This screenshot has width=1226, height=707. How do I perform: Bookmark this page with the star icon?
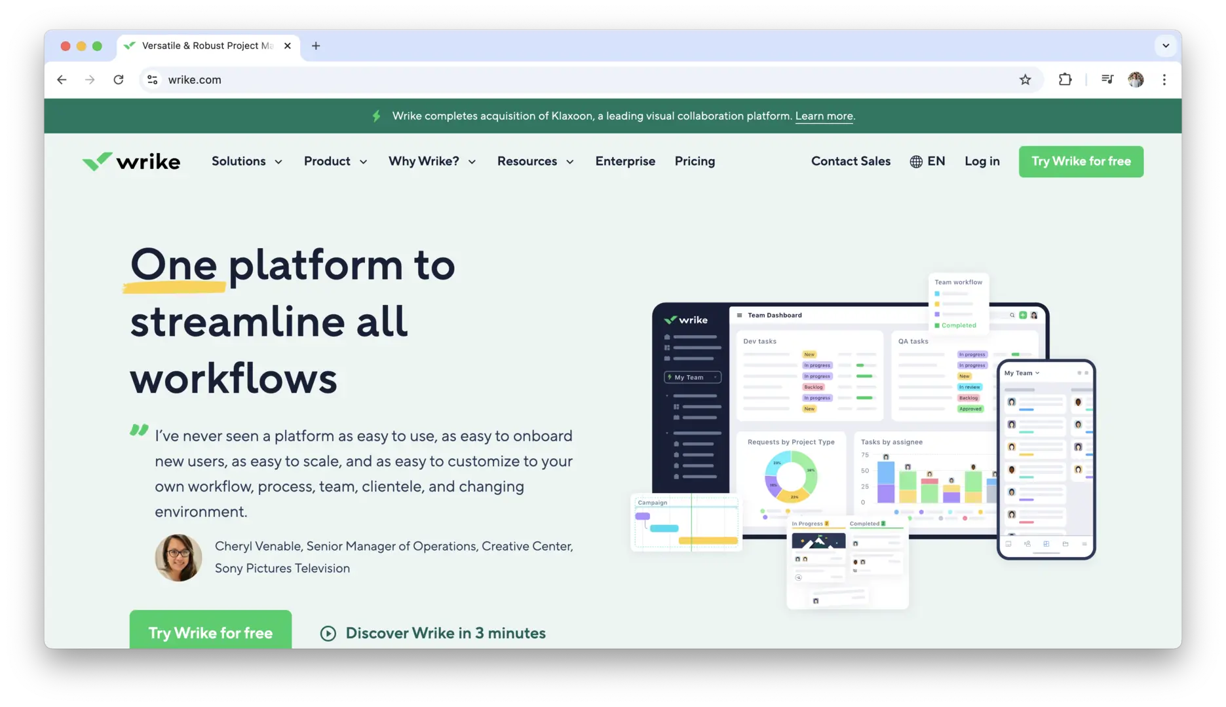(x=1025, y=80)
